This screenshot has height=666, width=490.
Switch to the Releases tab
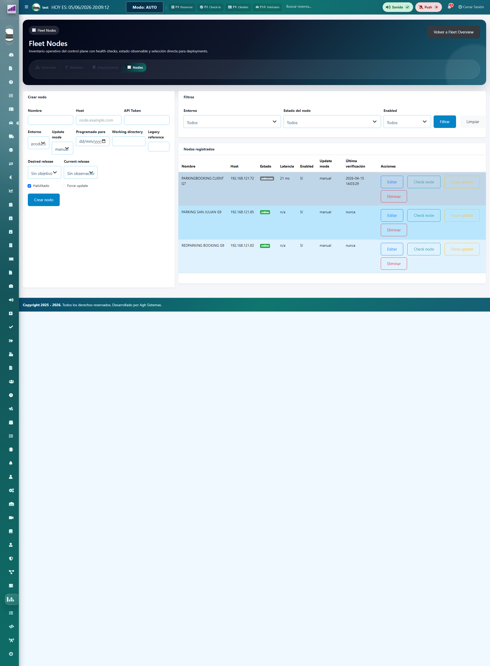click(x=74, y=67)
